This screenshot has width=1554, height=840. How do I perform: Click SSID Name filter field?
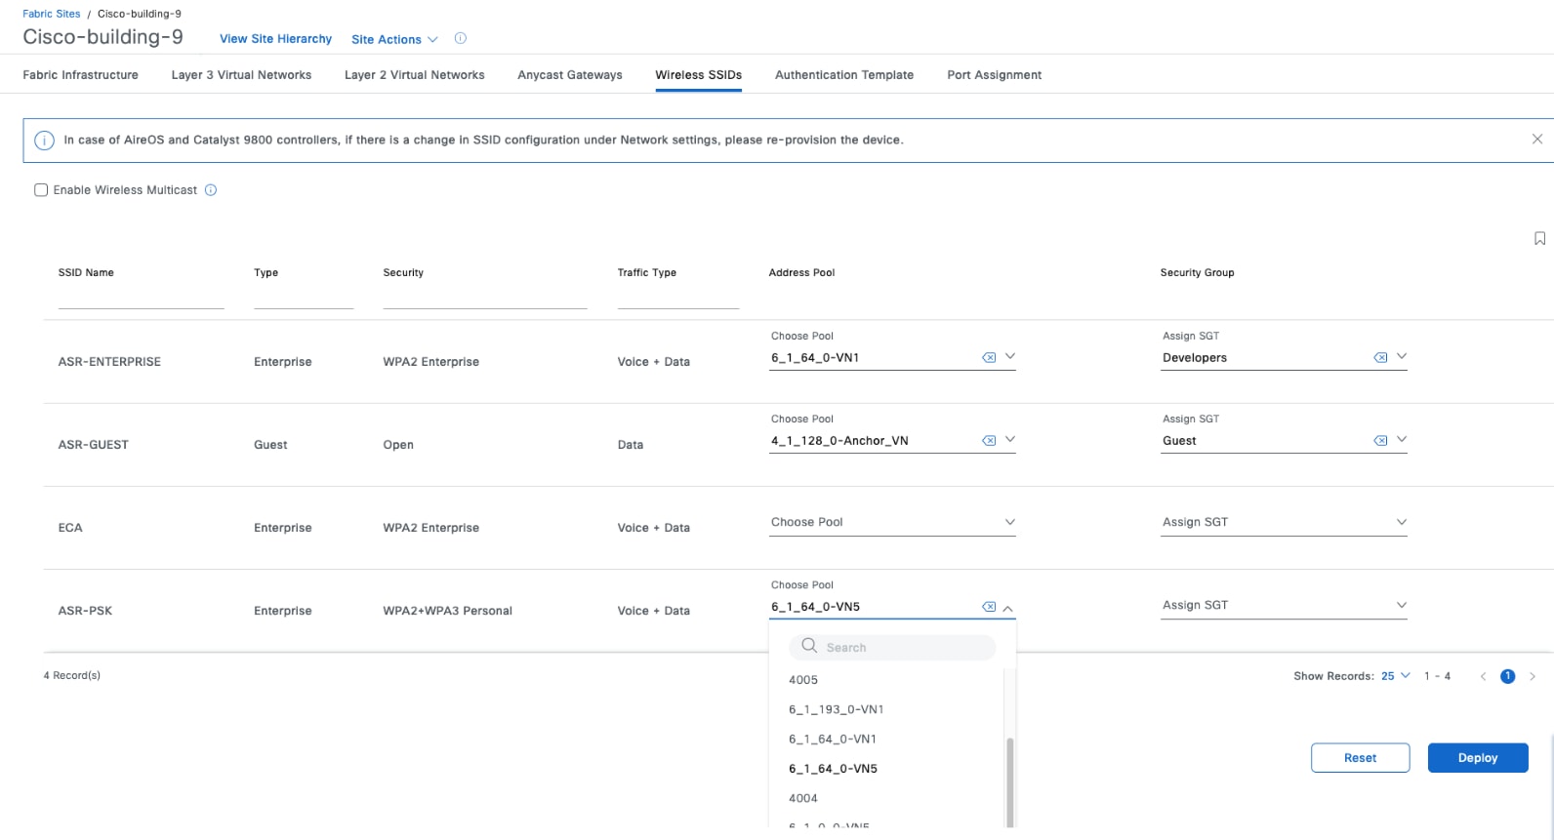142,300
